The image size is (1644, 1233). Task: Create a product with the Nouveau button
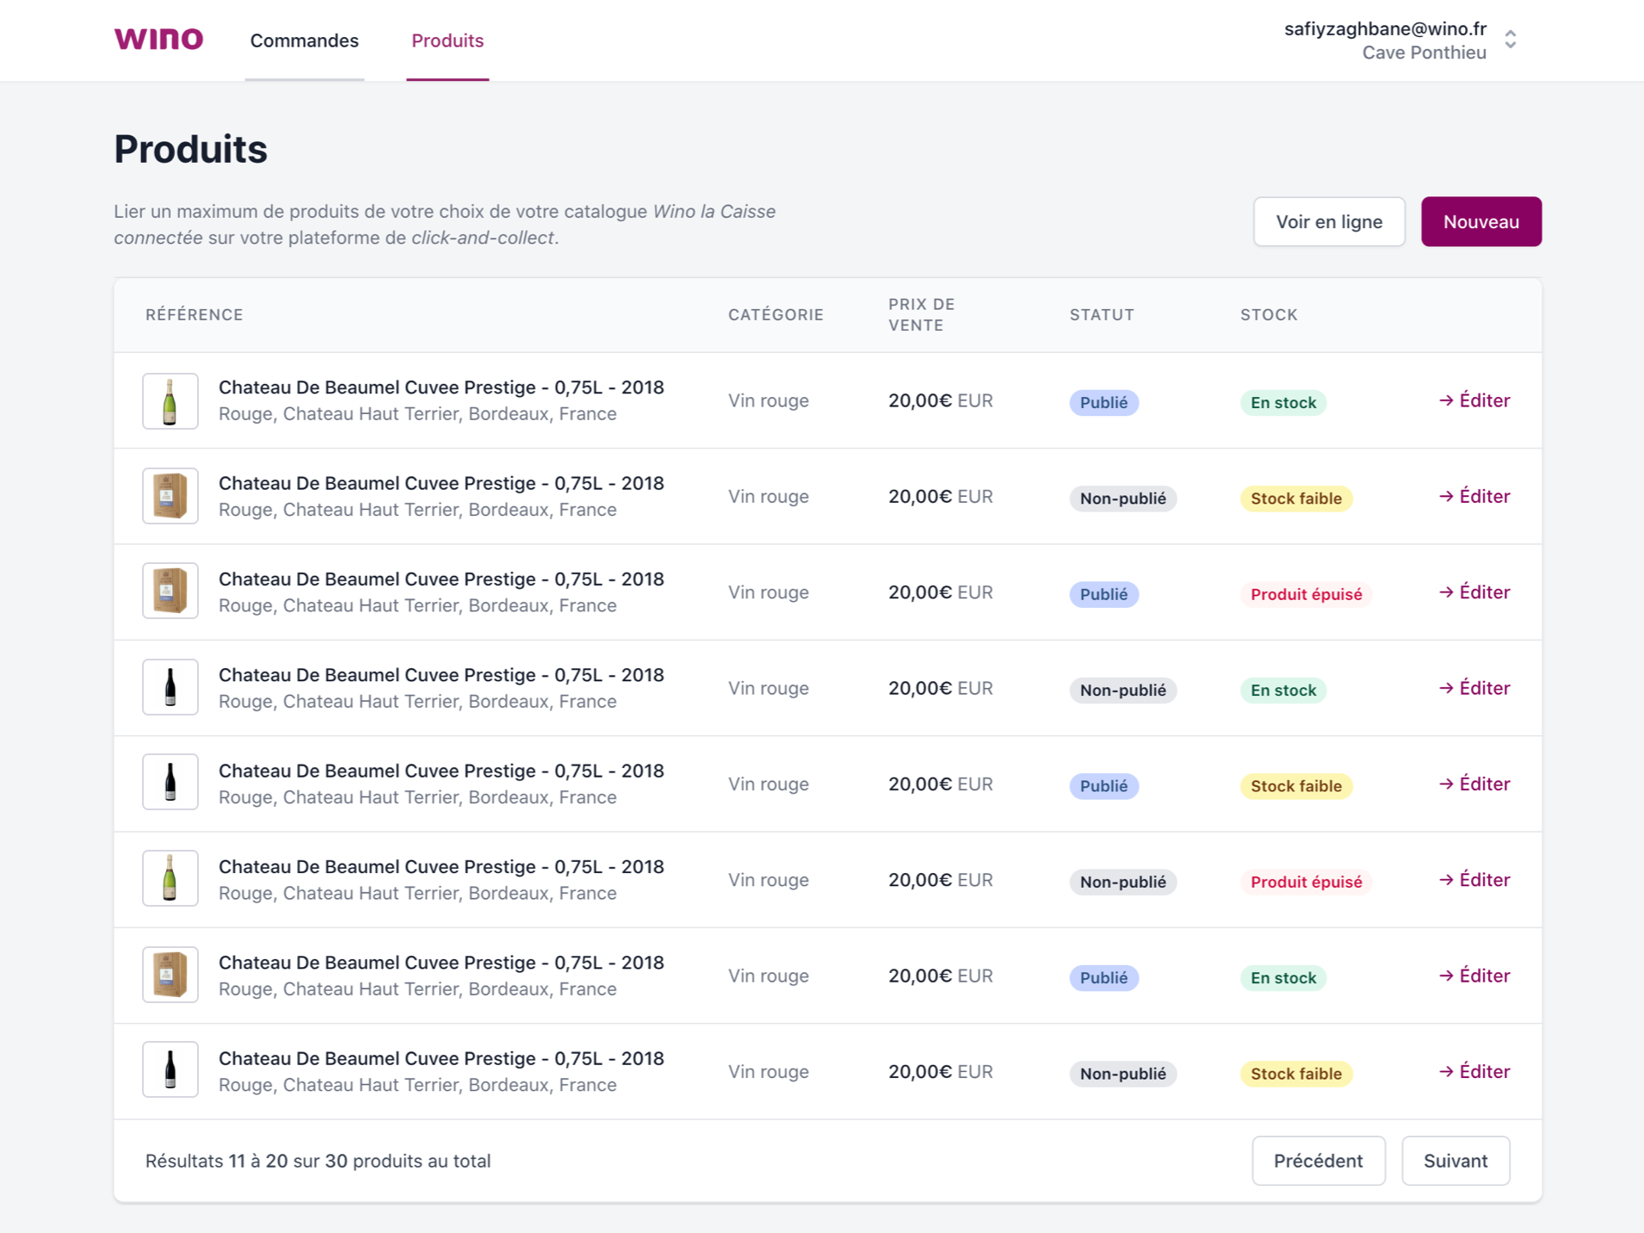[x=1480, y=221]
